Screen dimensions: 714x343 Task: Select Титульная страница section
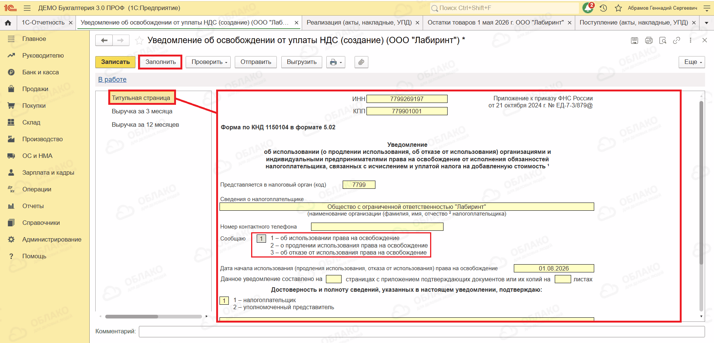[x=141, y=98]
